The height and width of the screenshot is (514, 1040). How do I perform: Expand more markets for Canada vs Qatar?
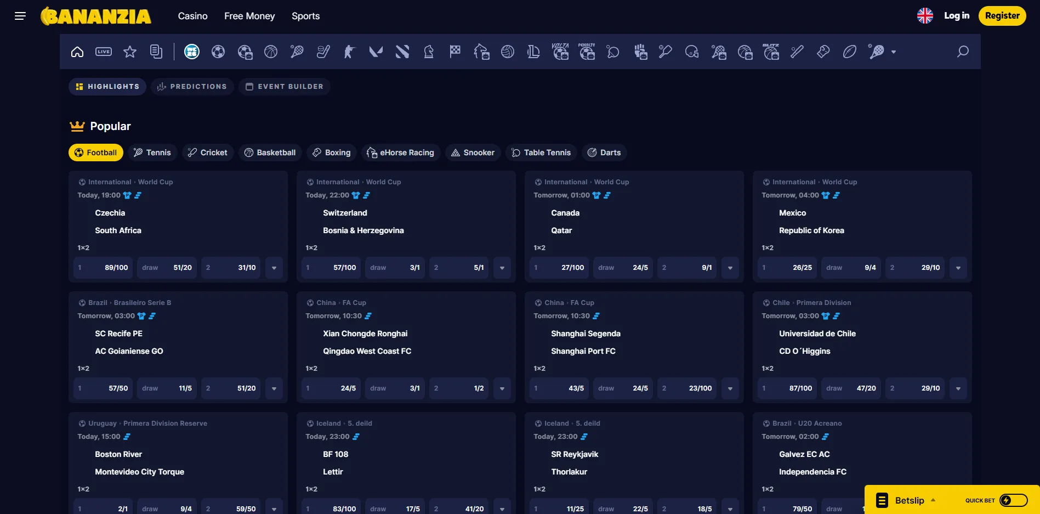coord(730,268)
